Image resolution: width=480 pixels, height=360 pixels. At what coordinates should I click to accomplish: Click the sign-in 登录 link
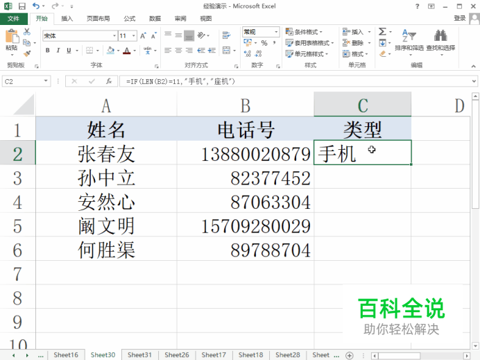tap(459, 18)
